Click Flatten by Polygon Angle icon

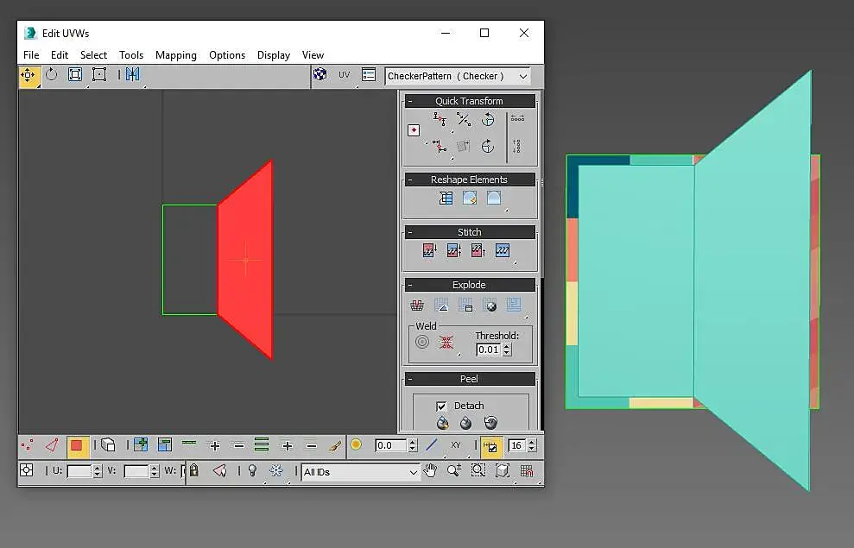[441, 305]
